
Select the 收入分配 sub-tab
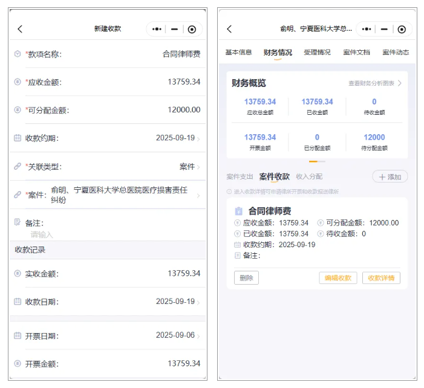tap(309, 176)
